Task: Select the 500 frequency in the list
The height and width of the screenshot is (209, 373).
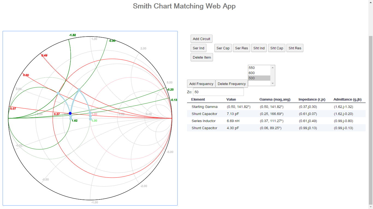Action: tap(259, 78)
